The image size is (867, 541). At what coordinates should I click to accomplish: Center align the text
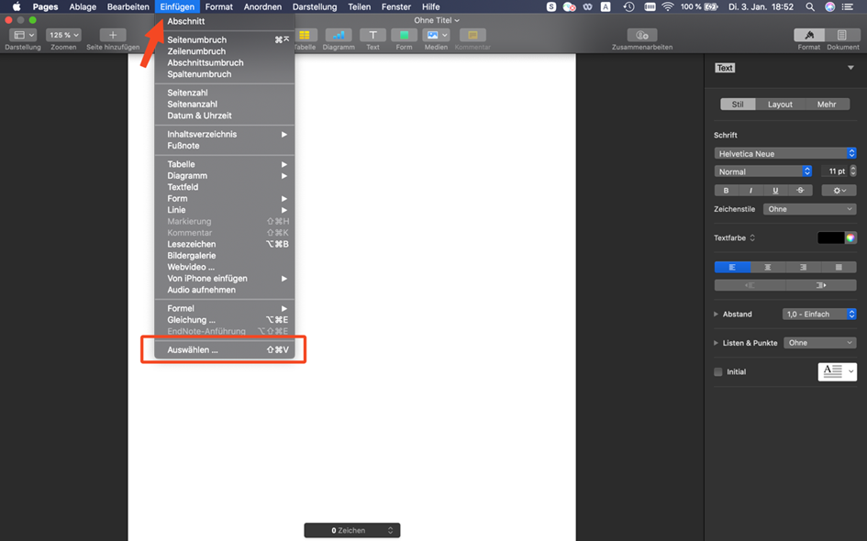click(768, 267)
